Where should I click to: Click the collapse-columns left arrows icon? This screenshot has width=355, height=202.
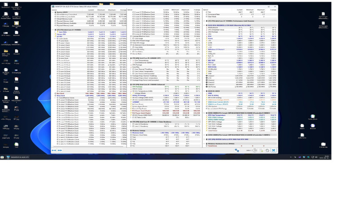(54, 150)
